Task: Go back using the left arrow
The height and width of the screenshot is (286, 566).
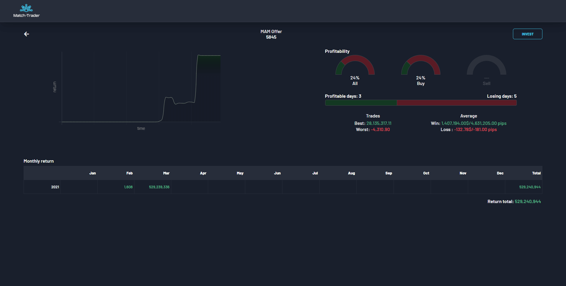Action: pos(27,34)
